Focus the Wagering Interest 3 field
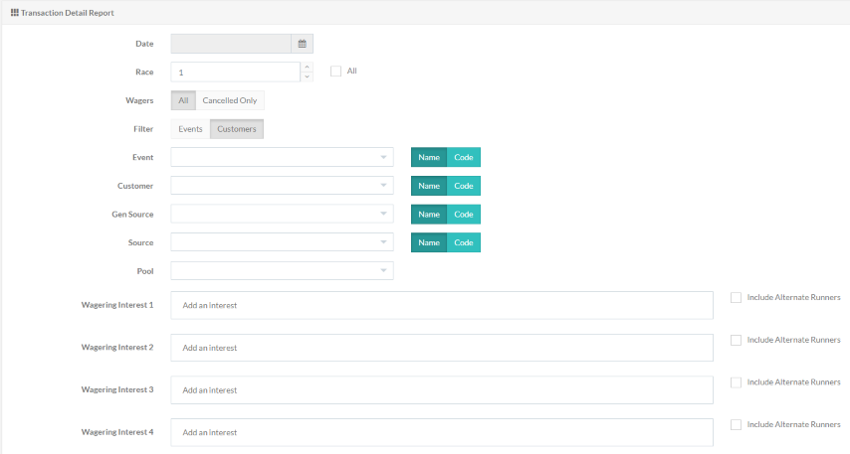Viewport: 850px width, 454px height. [442, 390]
